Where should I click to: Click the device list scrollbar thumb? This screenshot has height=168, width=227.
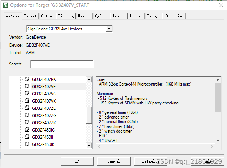(x=89, y=115)
